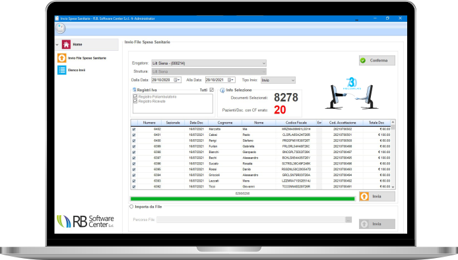This screenshot has width=458, height=260.
Task: Click the table scrollbar down arrow
Action: 393,187
